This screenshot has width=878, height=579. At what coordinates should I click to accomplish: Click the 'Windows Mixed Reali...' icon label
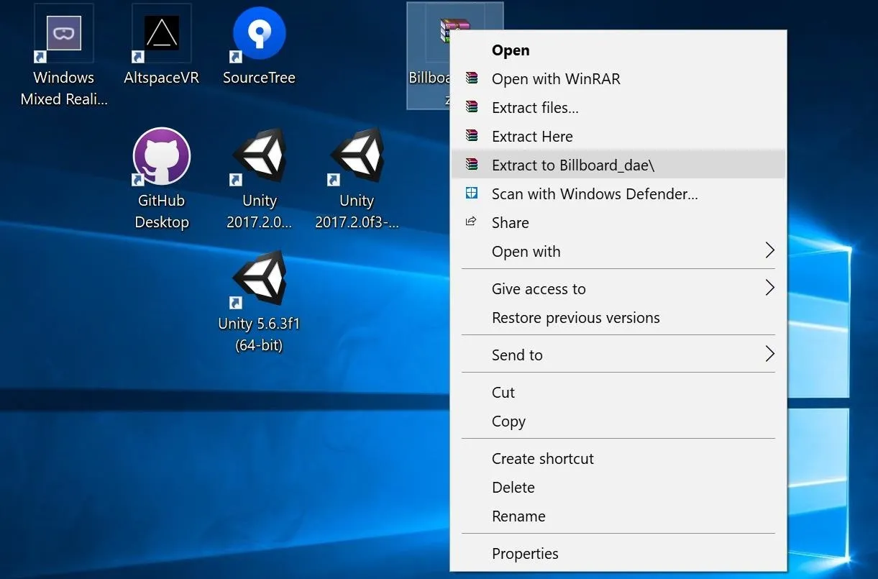point(64,88)
